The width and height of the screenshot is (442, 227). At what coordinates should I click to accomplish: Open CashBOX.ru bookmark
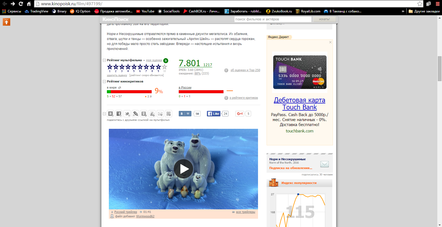[x=201, y=11]
